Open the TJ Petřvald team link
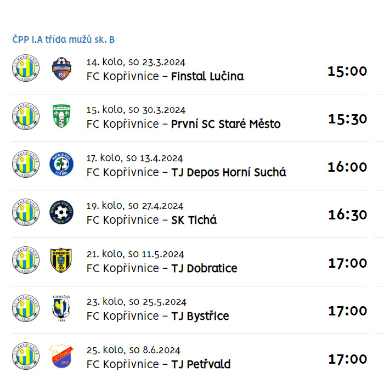Image resolution: width=384 pixels, height=384 pixels. tap(201, 364)
